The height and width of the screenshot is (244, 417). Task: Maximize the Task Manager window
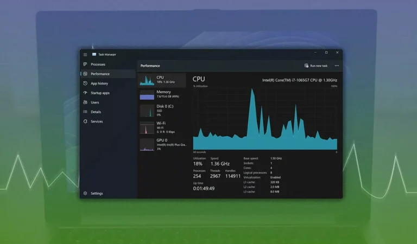tap(326, 53)
